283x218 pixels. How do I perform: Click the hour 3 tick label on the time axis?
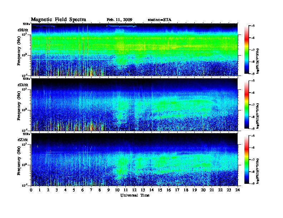[x=57, y=190]
